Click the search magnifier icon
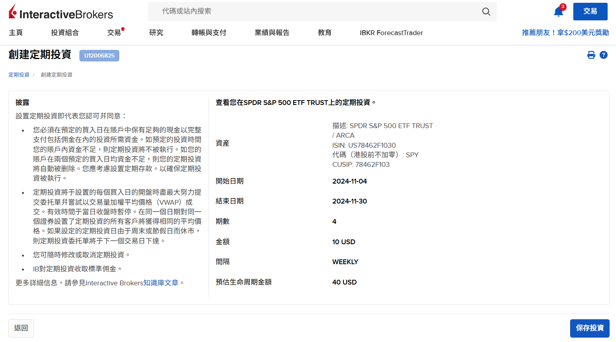The height and width of the screenshot is (342, 616). [x=486, y=12]
